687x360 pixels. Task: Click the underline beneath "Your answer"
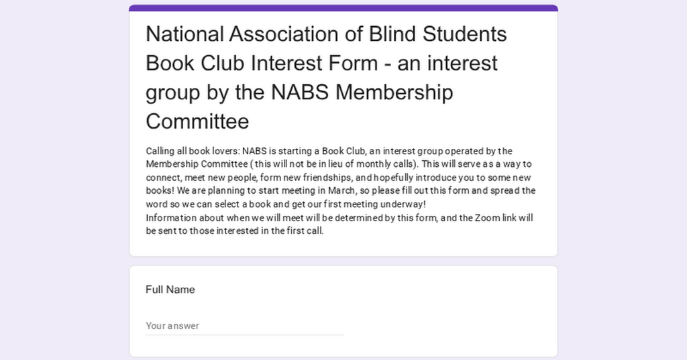tap(244, 335)
